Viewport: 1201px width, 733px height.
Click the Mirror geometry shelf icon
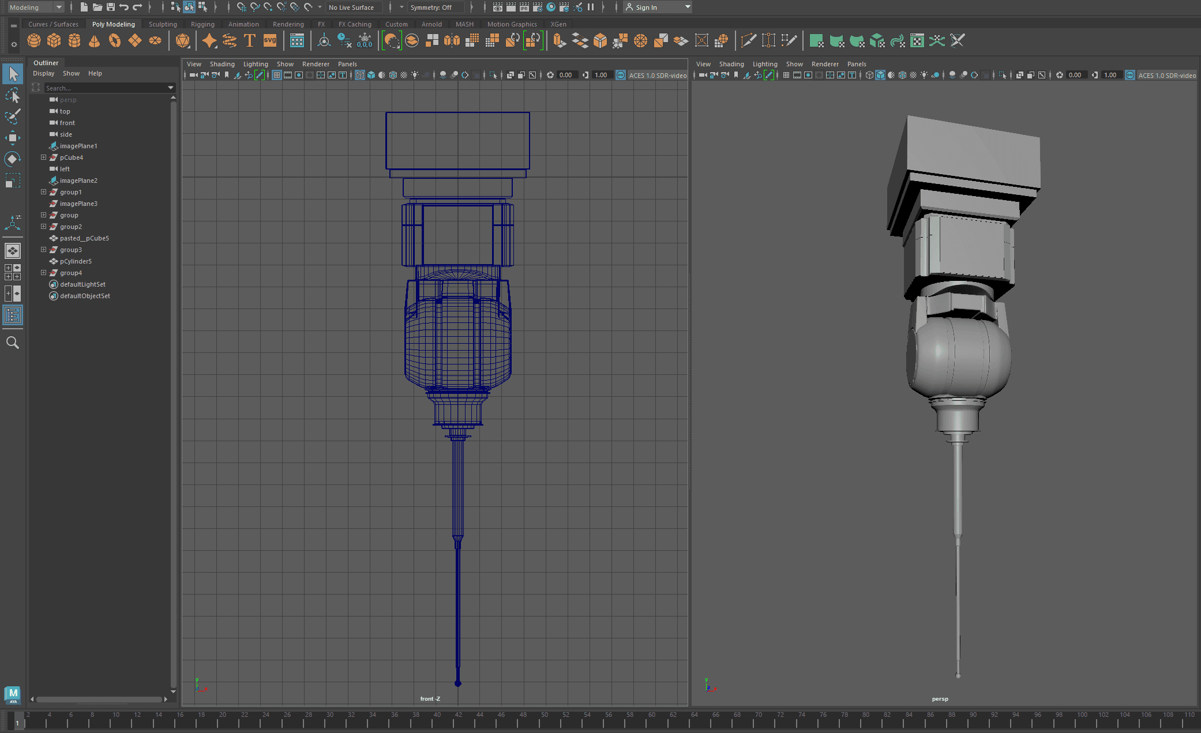(452, 41)
